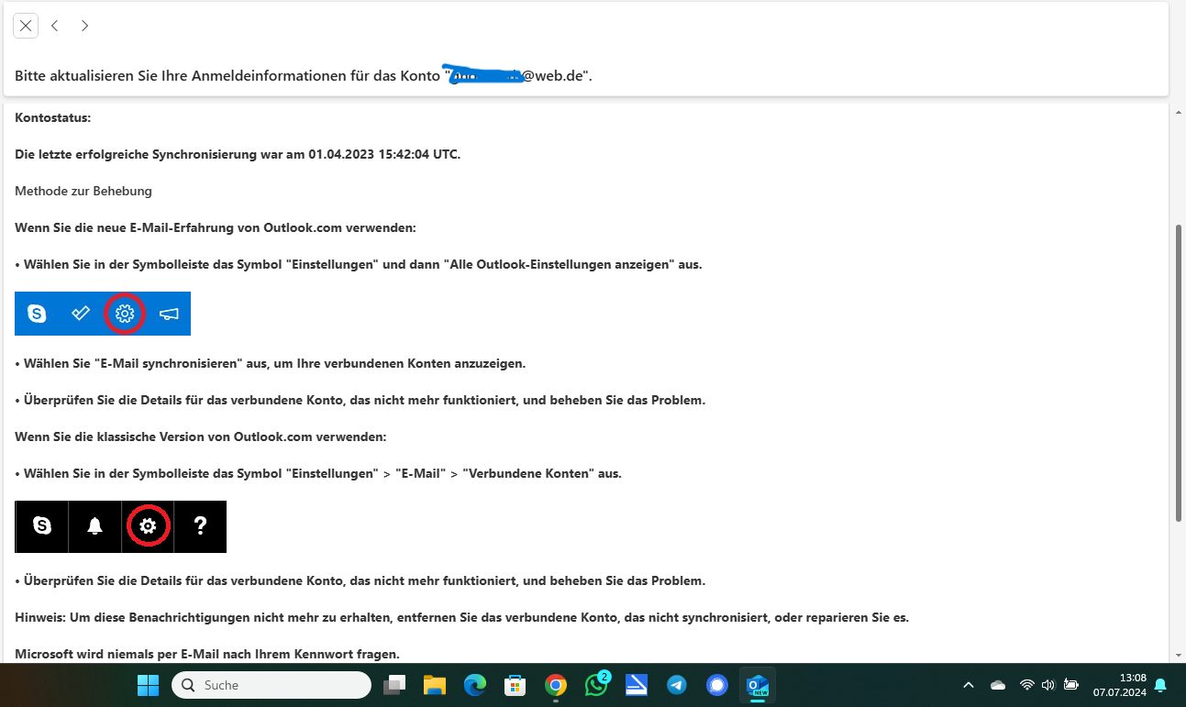Click the 'Alle Outlook-Einstellungen anzeigen' instruction line
This screenshot has width=1186, height=707.
coord(359,264)
